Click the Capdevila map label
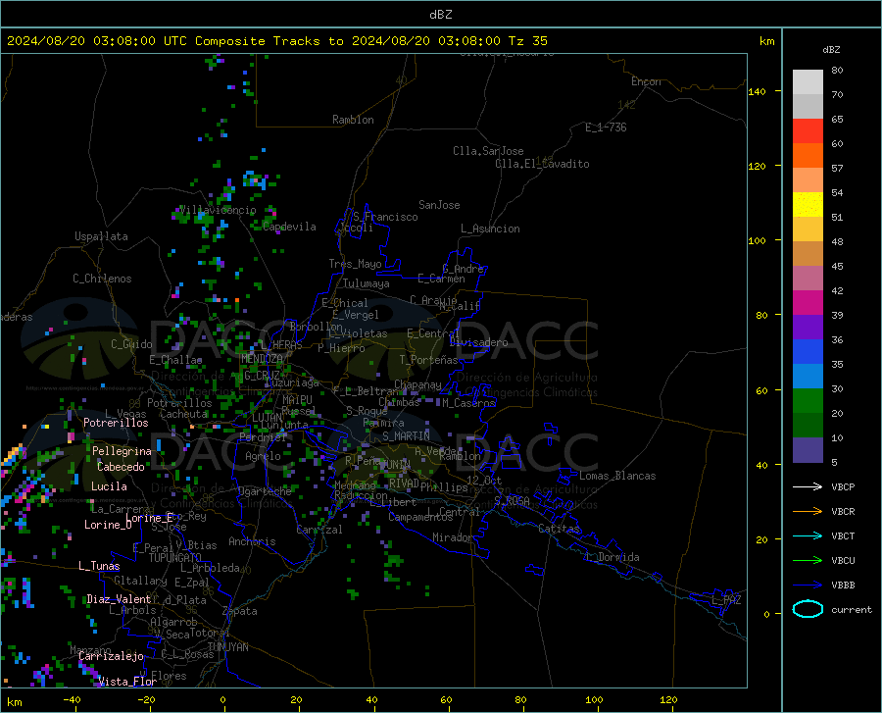882x713 pixels. (289, 227)
